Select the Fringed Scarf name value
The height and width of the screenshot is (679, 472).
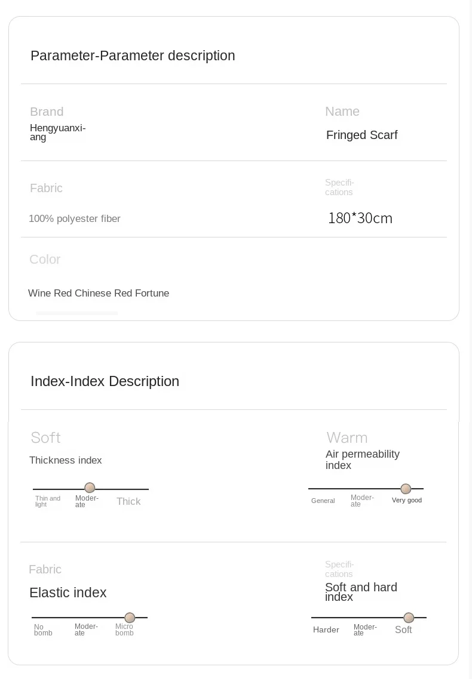pyautogui.click(x=362, y=135)
